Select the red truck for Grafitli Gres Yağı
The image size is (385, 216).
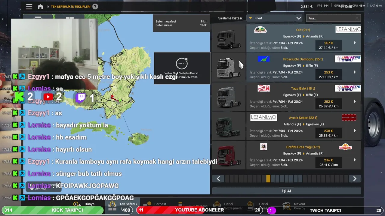click(229, 155)
